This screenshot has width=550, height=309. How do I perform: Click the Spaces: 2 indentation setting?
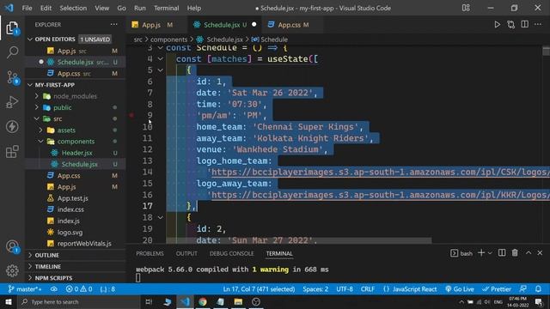pyautogui.click(x=315, y=289)
